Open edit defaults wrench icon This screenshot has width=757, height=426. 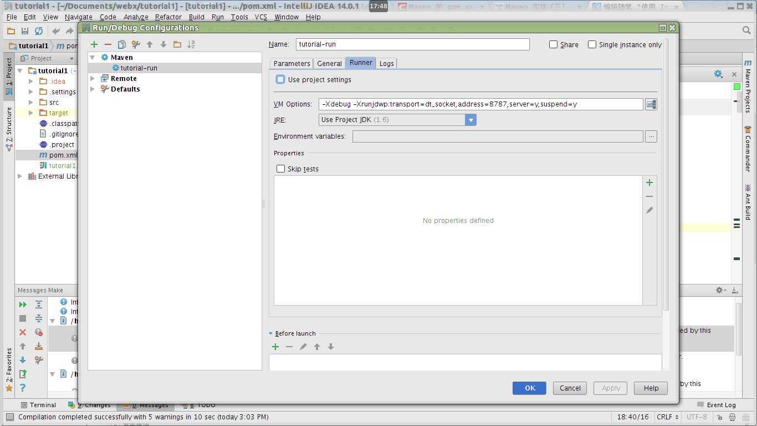click(136, 44)
